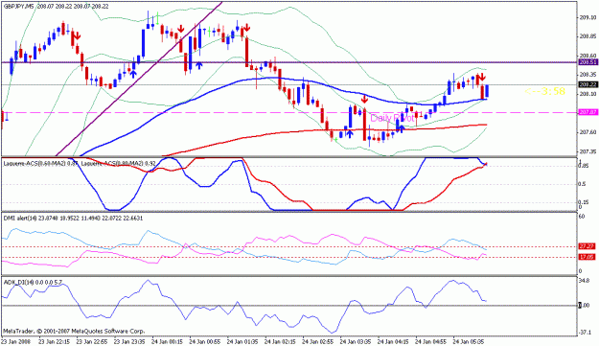The width and height of the screenshot is (599, 346).
Task: Click the 24 Jan 04:55 time label
Action: [430, 341]
